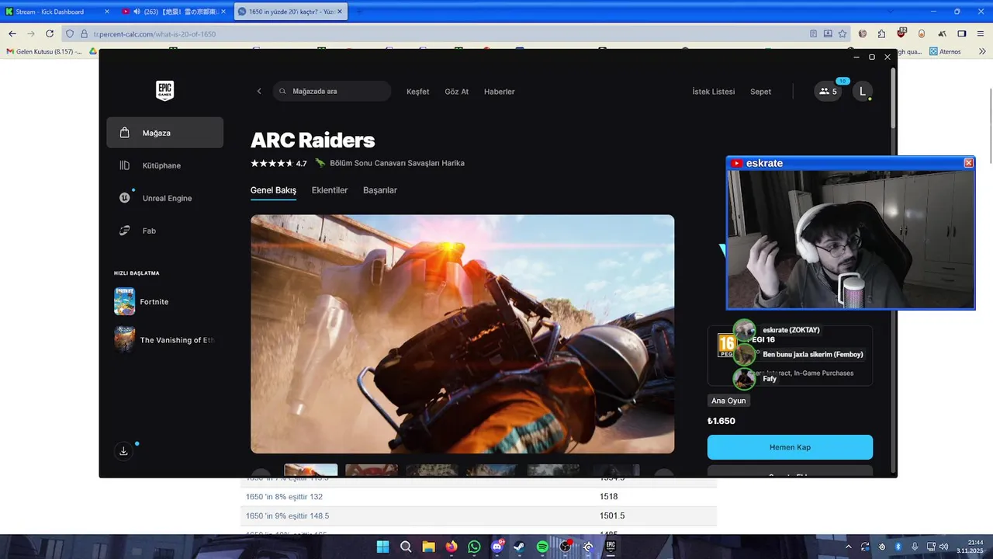Open Windows Start menu

coord(383,547)
